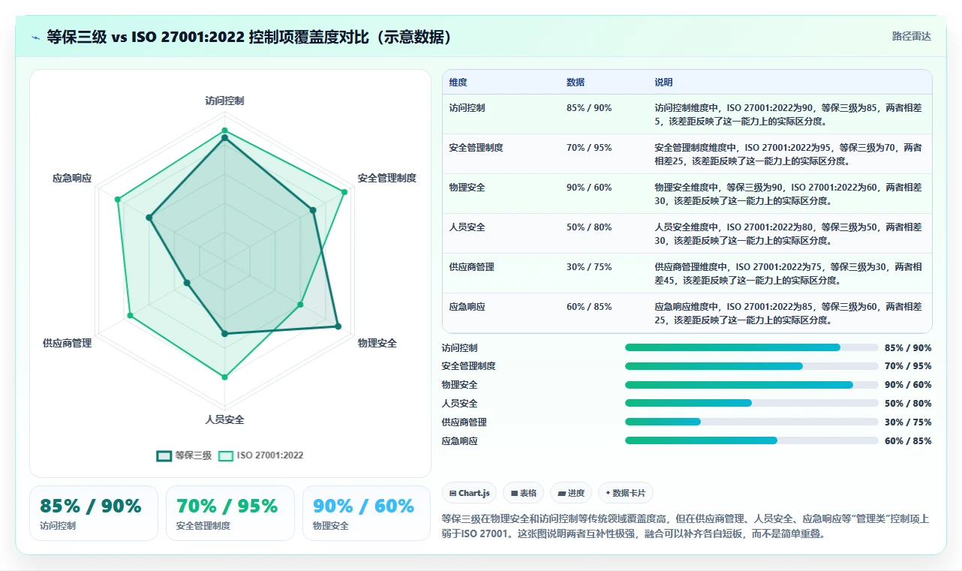Toggle the ISO 27001:2022 legend swatch
The width and height of the screenshot is (962, 571).
click(226, 455)
